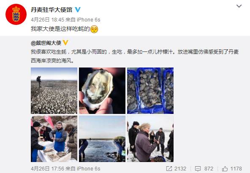Click the repost icon next to 2132
The width and height of the screenshot is (250, 173).
[x=169, y=168]
